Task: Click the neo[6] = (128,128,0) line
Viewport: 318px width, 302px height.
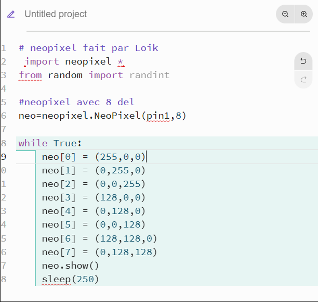Action: [x=99, y=238]
